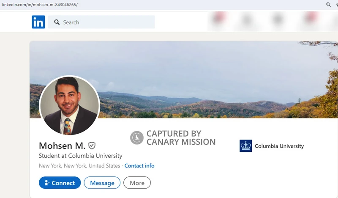Click the New York, New York location text
This screenshot has width=338, height=198.
[x=79, y=165]
